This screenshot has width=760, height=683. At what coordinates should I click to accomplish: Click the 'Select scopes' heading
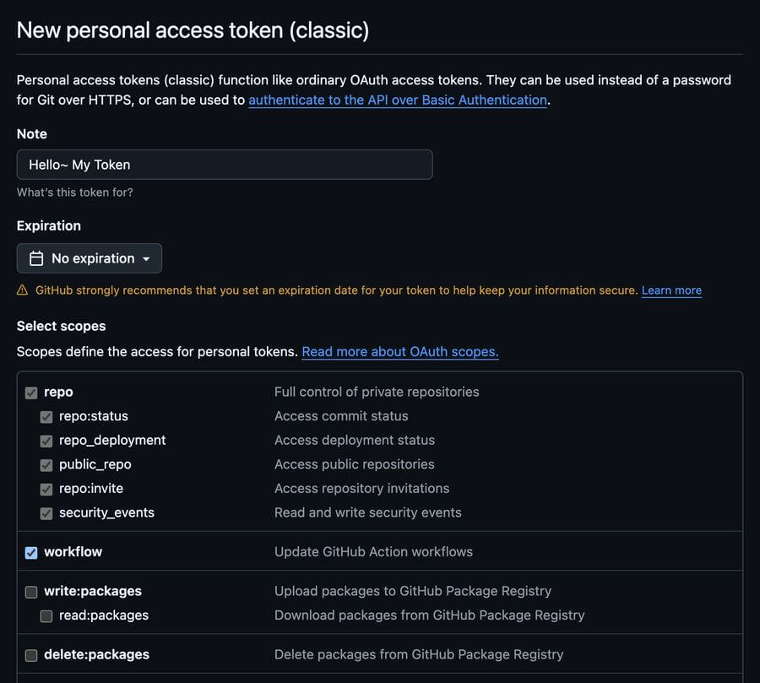(61, 326)
